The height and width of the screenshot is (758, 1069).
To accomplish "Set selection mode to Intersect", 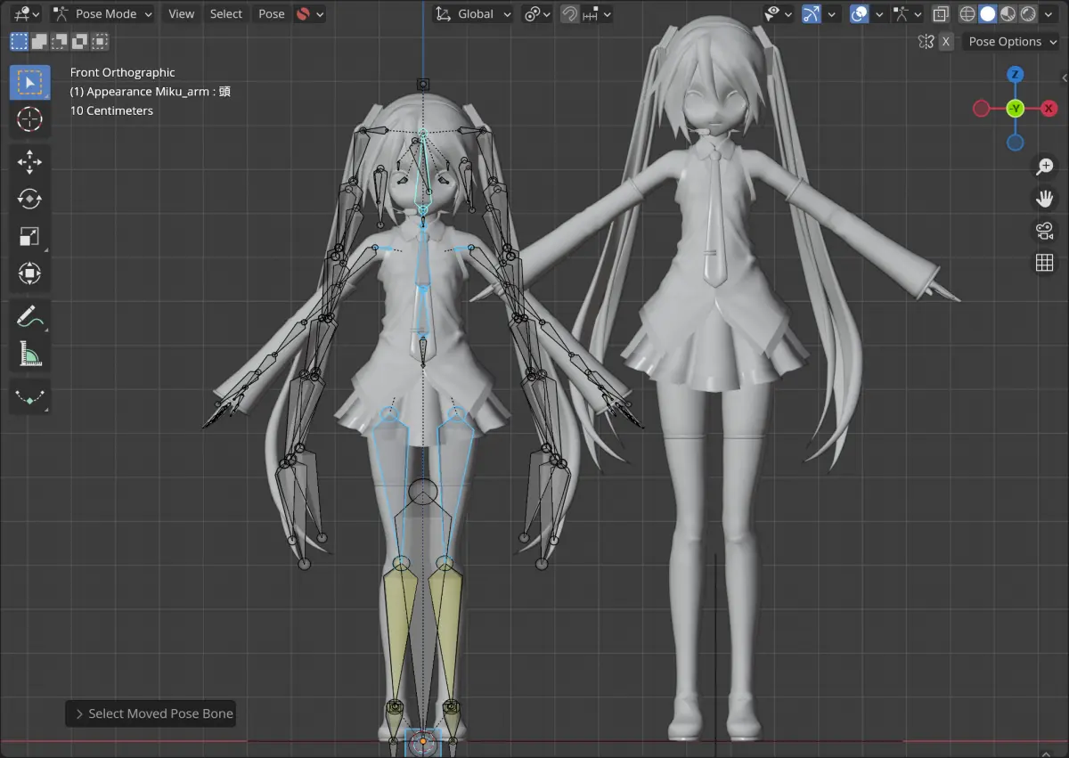I will click(100, 41).
